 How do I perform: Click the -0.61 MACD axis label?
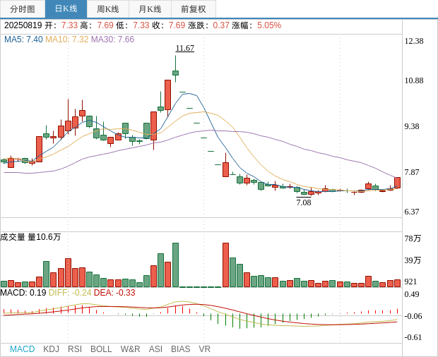coord(413,337)
